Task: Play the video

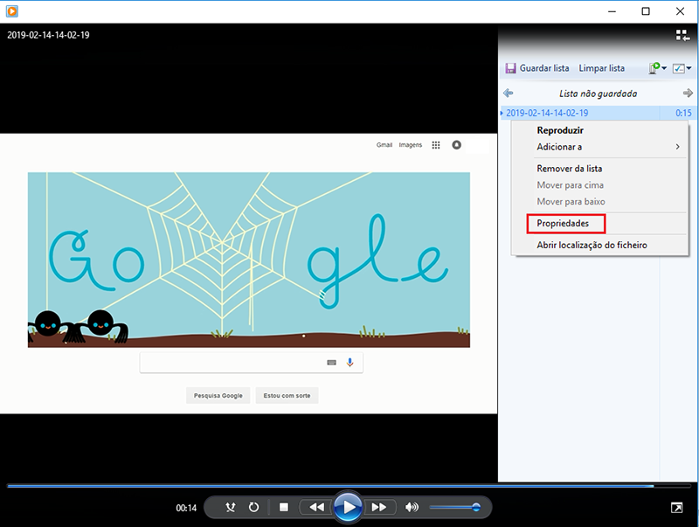Action: [x=348, y=507]
